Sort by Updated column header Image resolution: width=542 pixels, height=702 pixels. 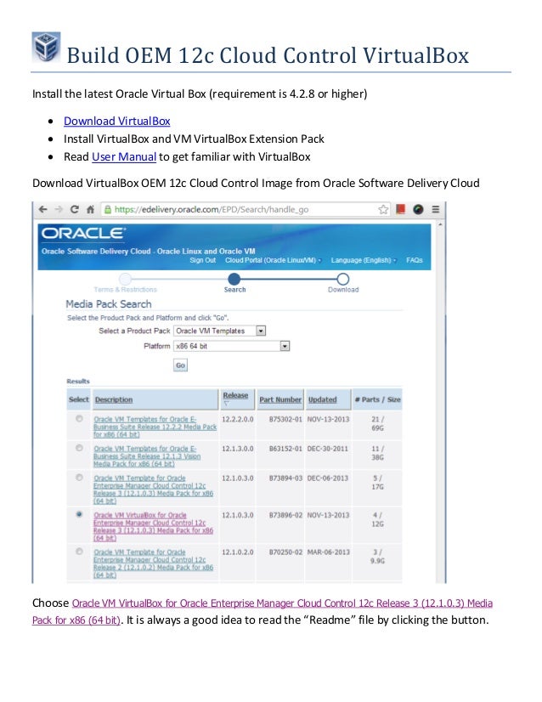point(322,399)
